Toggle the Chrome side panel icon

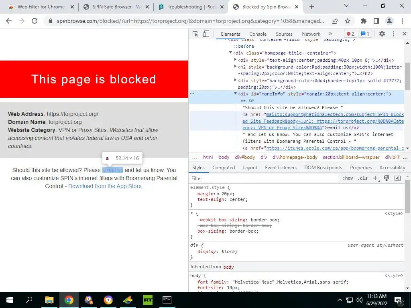click(x=376, y=21)
